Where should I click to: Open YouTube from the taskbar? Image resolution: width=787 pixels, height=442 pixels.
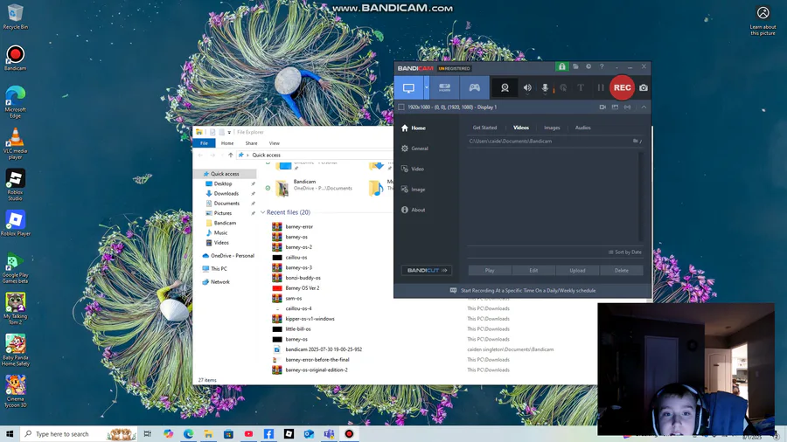pos(248,434)
